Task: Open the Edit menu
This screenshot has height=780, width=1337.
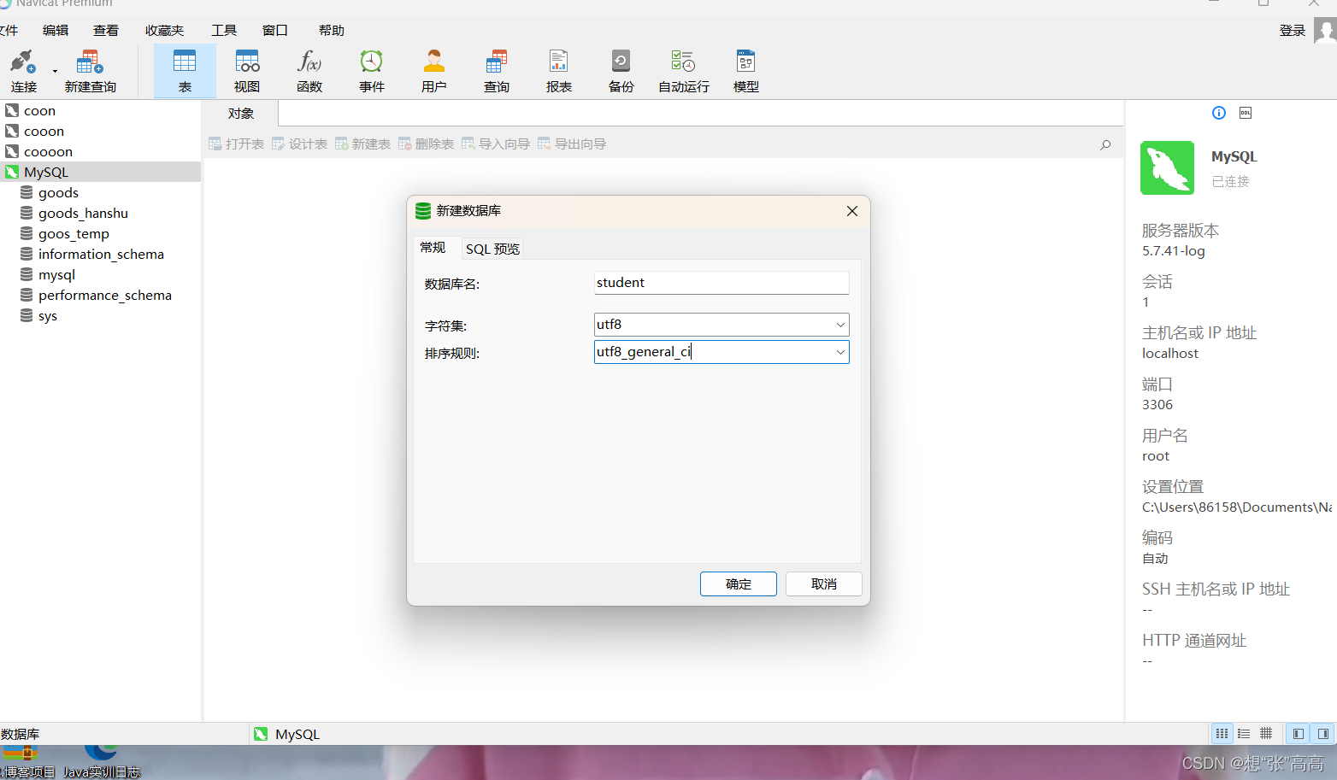Action: click(x=56, y=31)
